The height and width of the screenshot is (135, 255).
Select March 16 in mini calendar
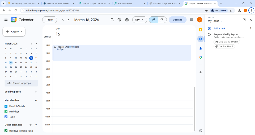point(11,62)
